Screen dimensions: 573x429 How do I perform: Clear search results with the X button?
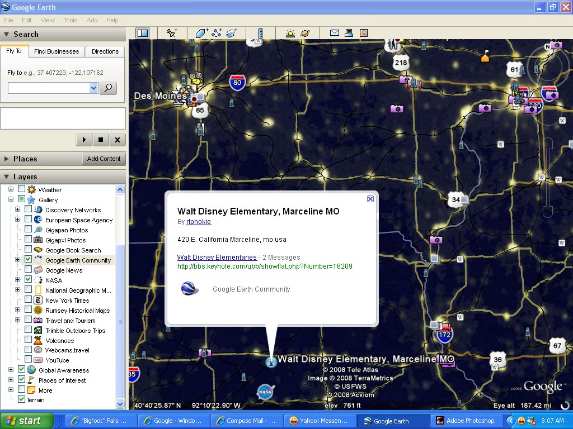coord(118,140)
